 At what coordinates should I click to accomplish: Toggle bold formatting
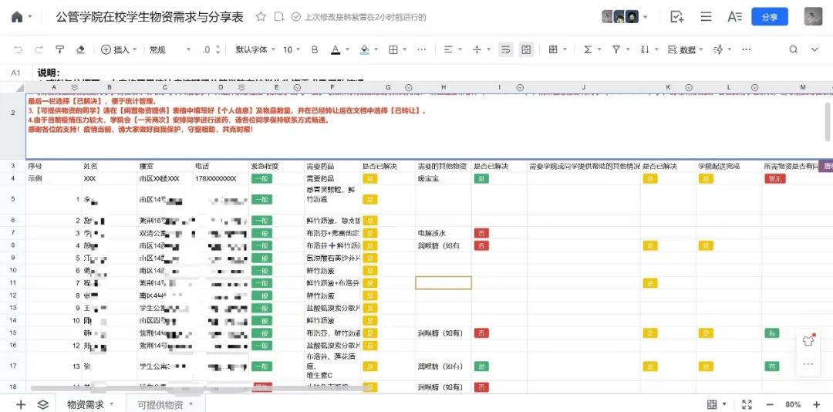tap(315, 49)
